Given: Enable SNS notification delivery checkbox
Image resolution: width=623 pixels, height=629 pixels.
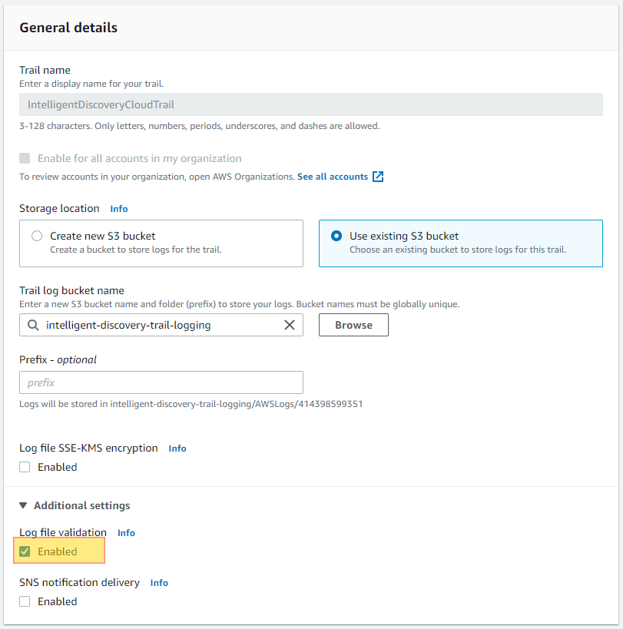Looking at the screenshot, I should click(25, 601).
